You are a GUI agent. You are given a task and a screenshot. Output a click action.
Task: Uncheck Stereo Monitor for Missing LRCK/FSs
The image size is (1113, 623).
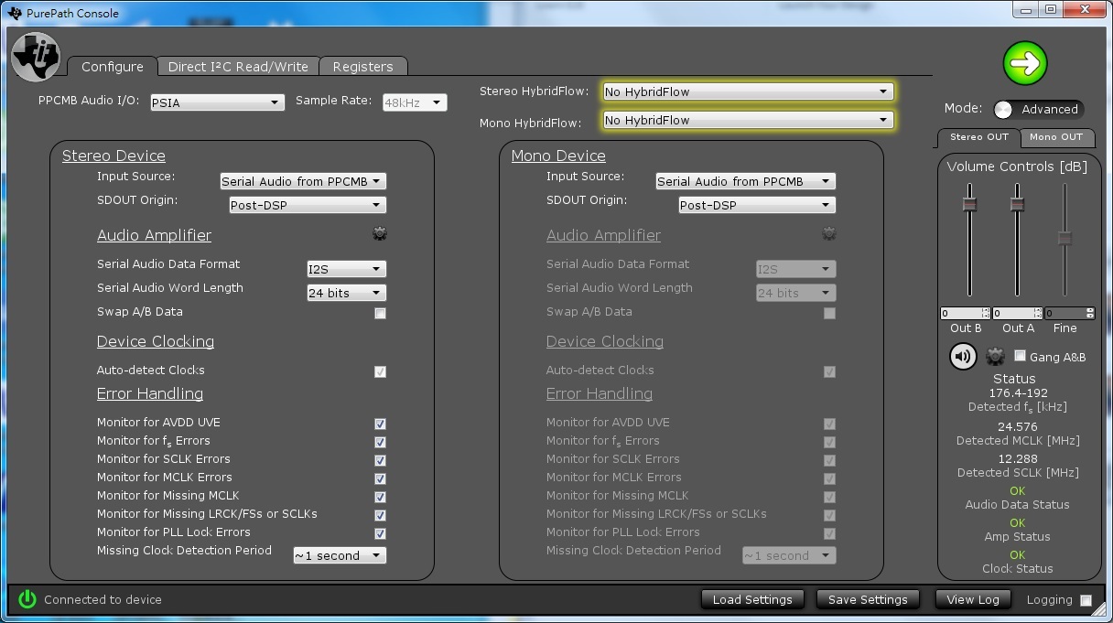380,515
